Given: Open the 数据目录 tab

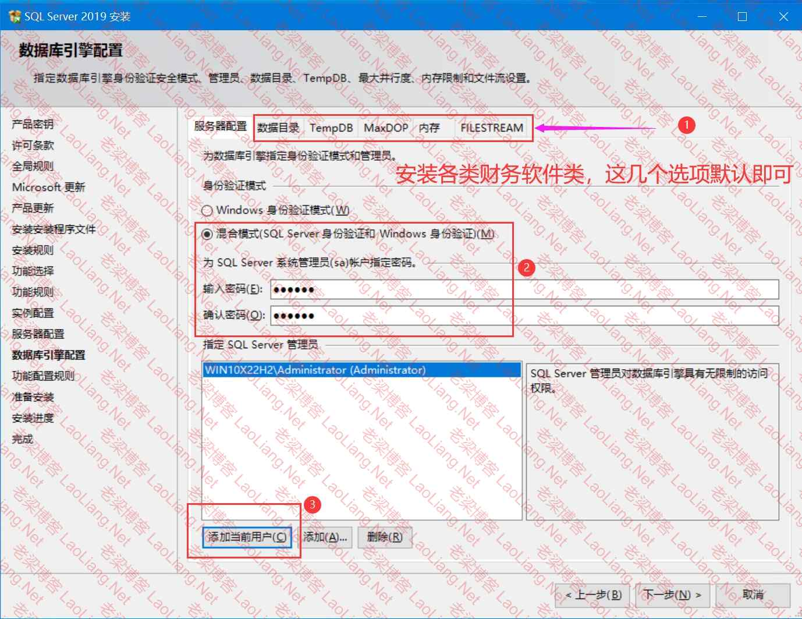Looking at the screenshot, I should [x=278, y=128].
